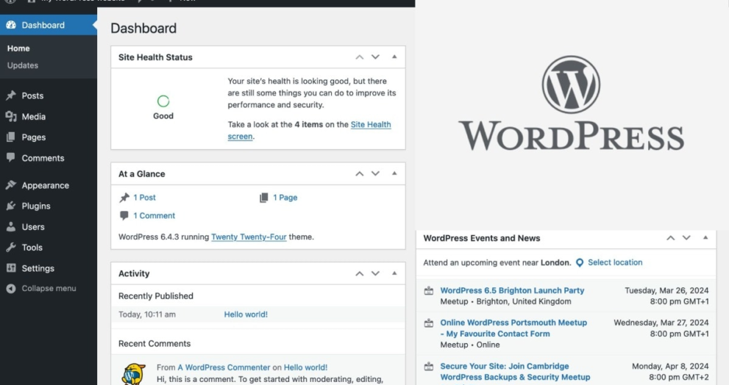Open the 1 Post link
Screen dimensions: 729x385
(x=145, y=198)
